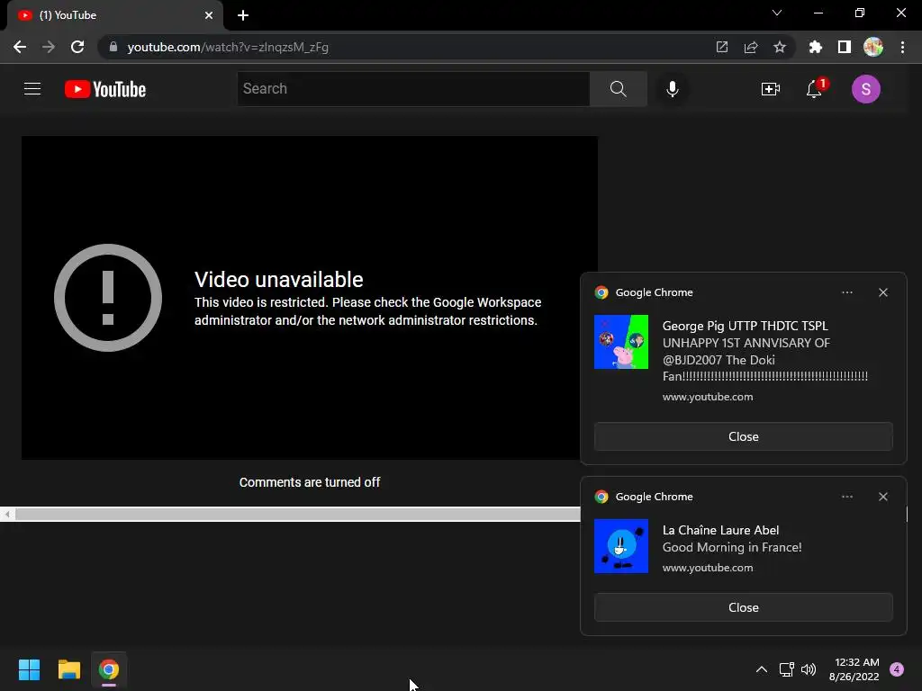922x691 pixels.
Task: Bookmark this tab with star icon
Action: [x=780, y=47]
